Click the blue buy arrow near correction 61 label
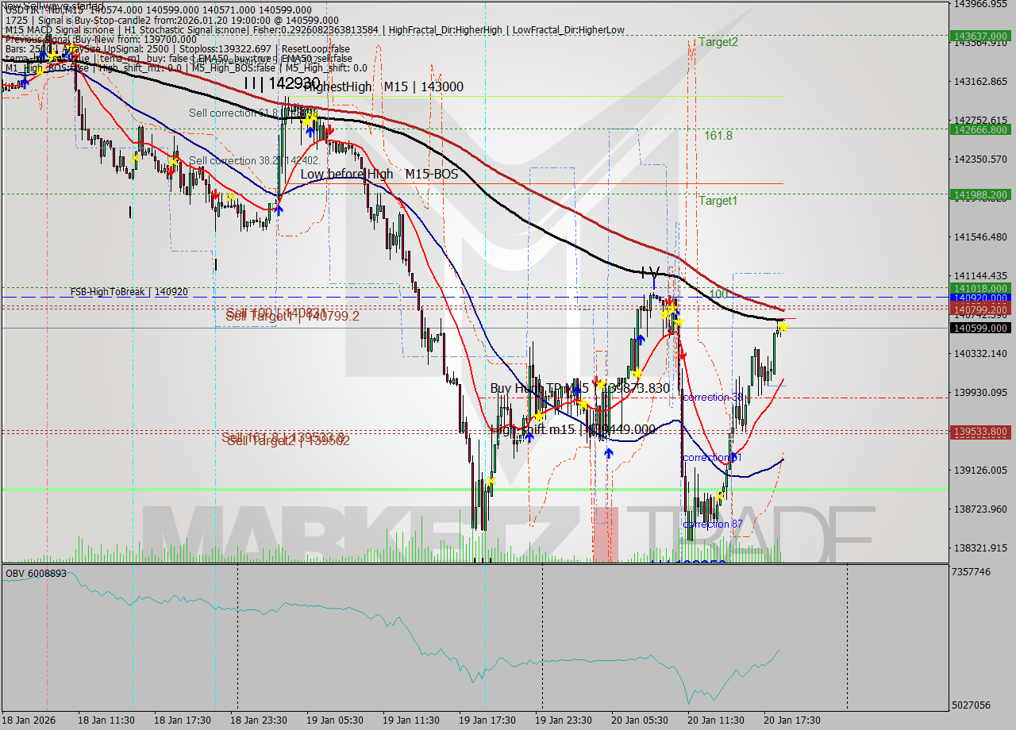This screenshot has width=1016, height=730. coord(733,458)
